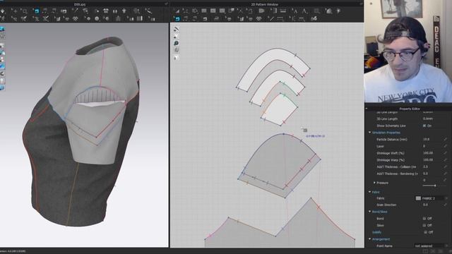Select the diagonal line tool in the 2D toolbar
Viewport: 452px width, 254px height.
tap(270, 19)
